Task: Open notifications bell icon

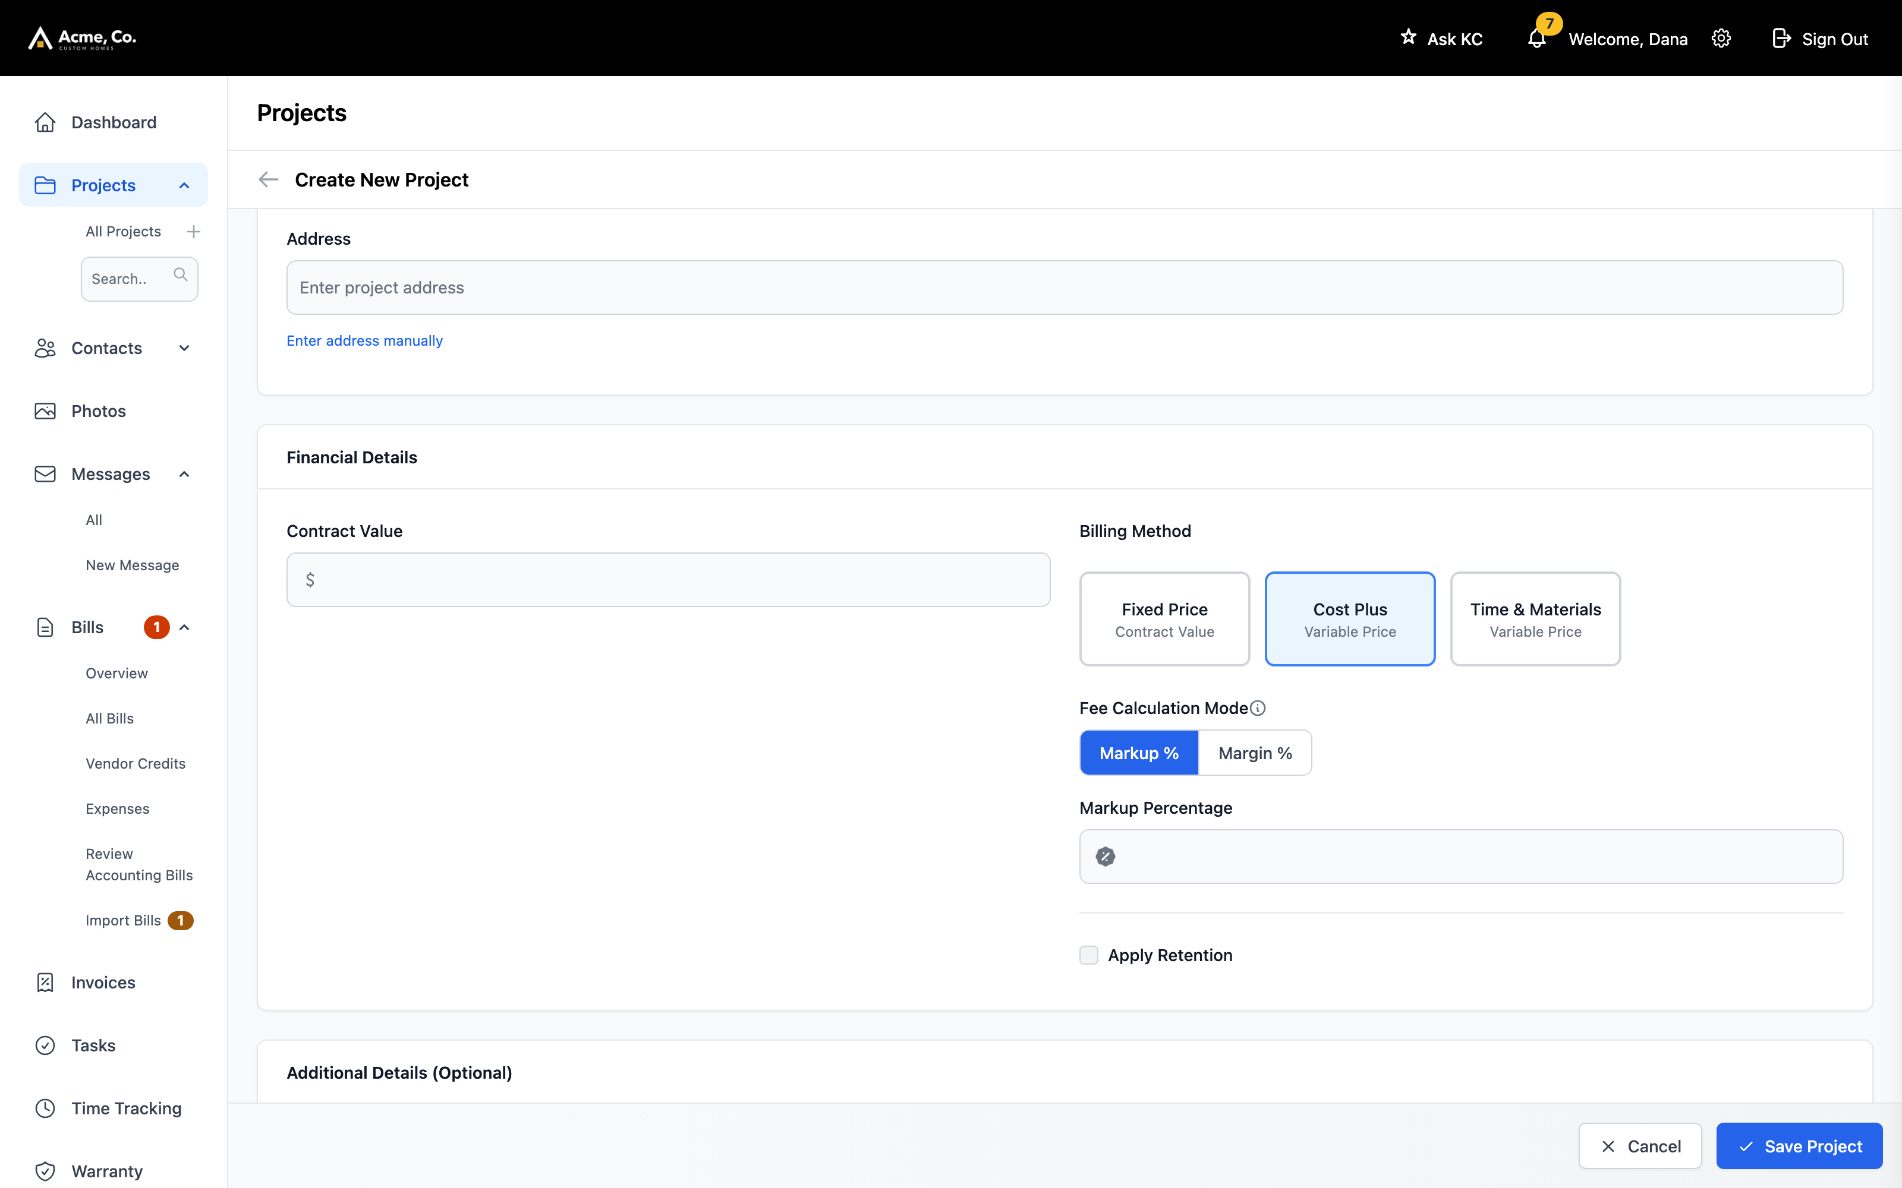Action: coord(1536,39)
